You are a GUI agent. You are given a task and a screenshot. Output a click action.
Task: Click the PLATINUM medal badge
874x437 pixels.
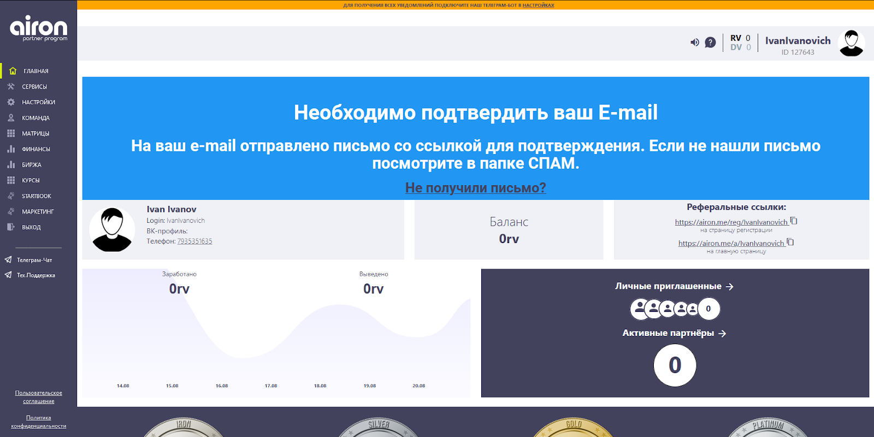coord(768,427)
